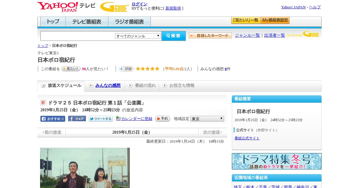Click the ログイン link
The height and width of the screenshot is (188, 359).
[x=139, y=4]
